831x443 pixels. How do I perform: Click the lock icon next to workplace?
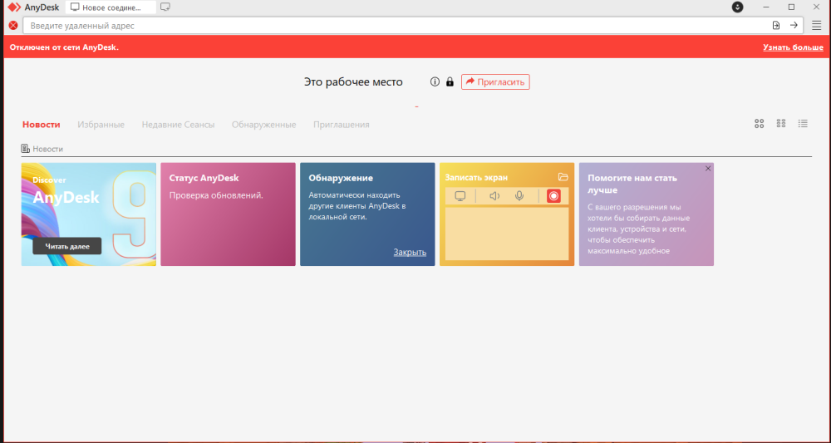[450, 82]
